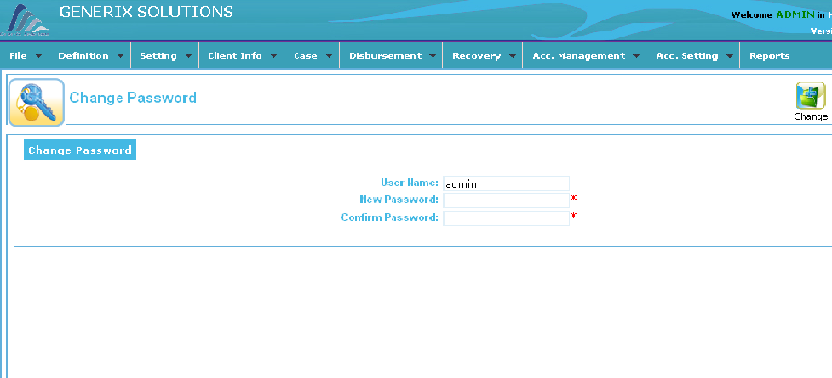
Task: Expand the Recovery dropdown arrow
Action: [513, 57]
